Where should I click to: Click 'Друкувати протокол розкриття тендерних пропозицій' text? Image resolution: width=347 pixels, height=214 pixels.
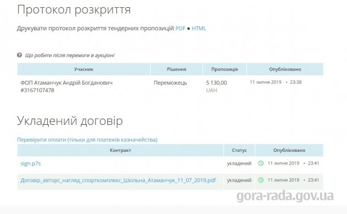[95, 28]
